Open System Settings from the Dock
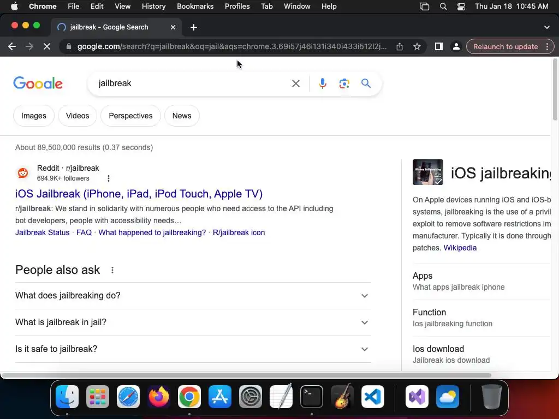The width and height of the screenshot is (559, 419). pos(250,397)
